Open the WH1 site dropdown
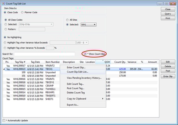This screenshot has height=125, width=178. 88,25
